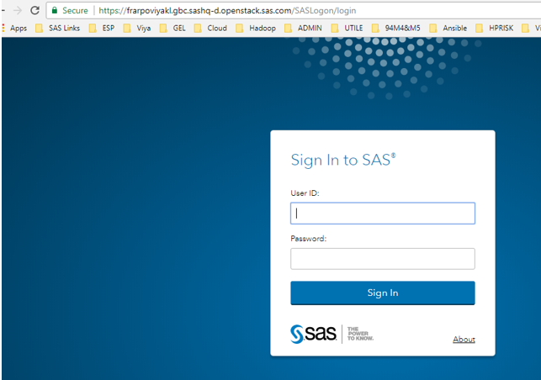Click the browser reload icon
The height and width of the screenshot is (380, 541).
34,10
